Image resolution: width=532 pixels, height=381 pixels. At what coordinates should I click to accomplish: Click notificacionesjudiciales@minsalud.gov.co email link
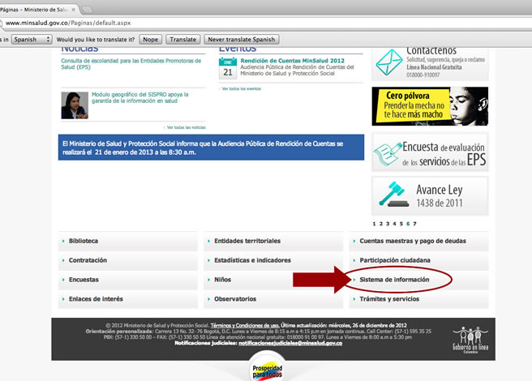tap(290, 344)
